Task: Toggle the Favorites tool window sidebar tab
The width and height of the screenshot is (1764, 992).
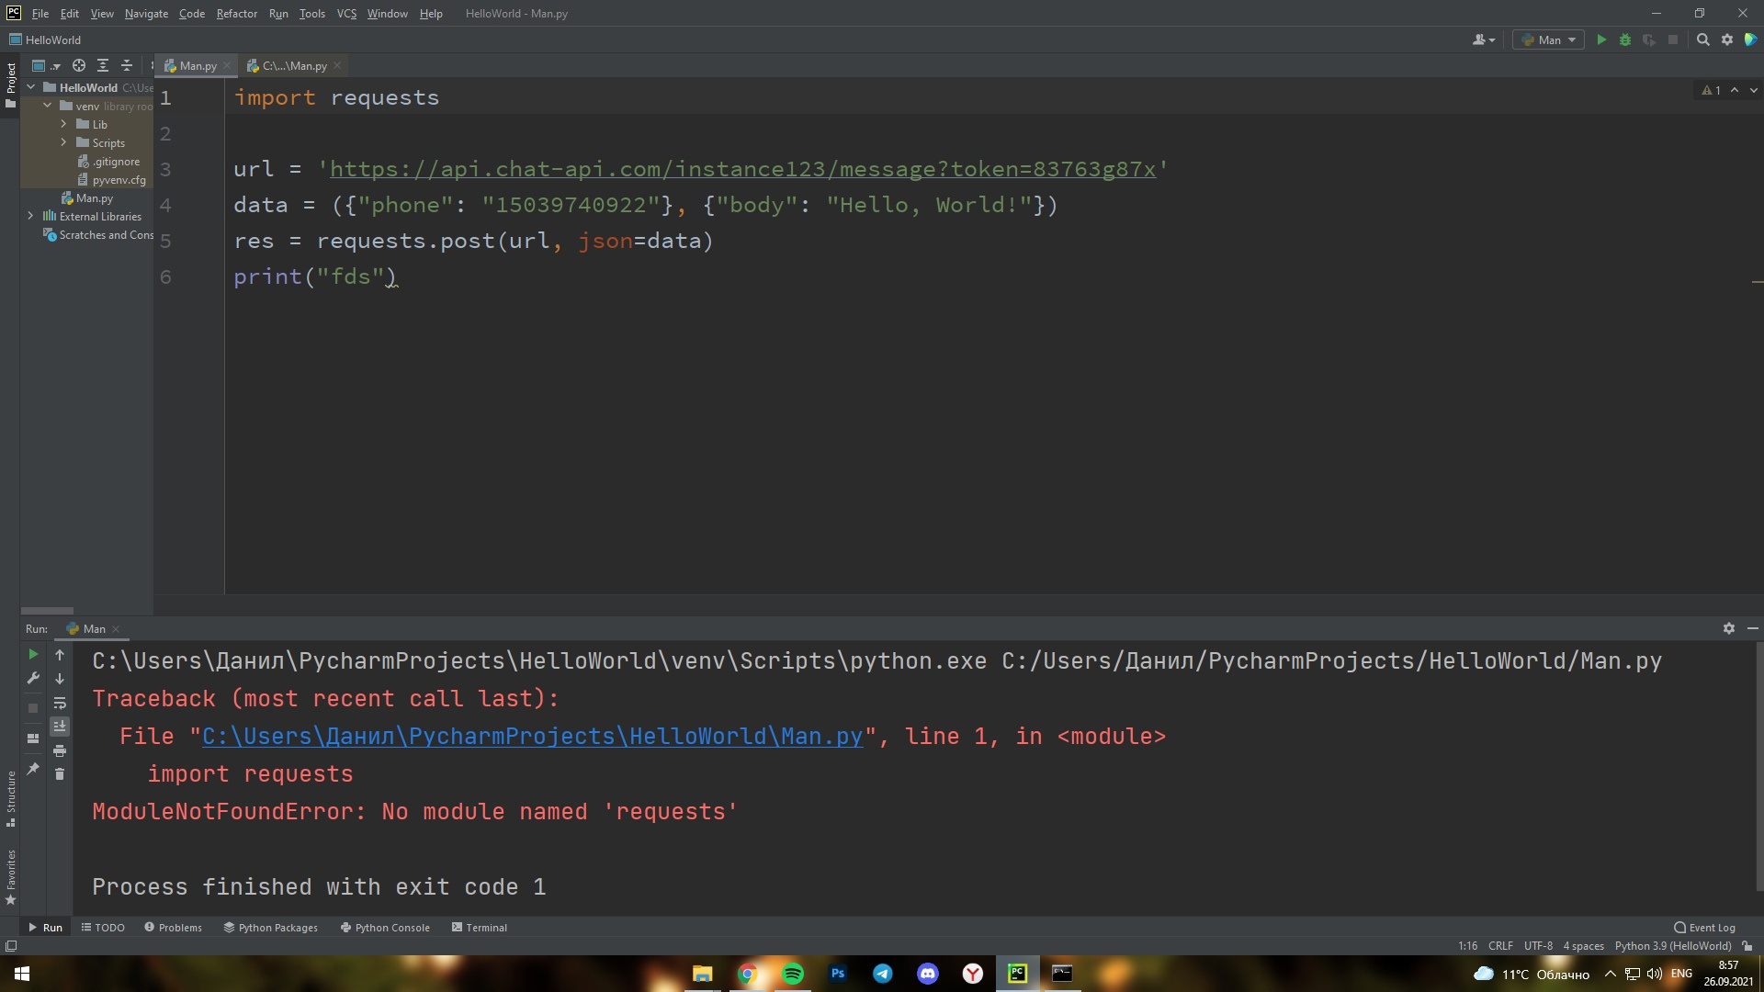Action: pos(10,877)
